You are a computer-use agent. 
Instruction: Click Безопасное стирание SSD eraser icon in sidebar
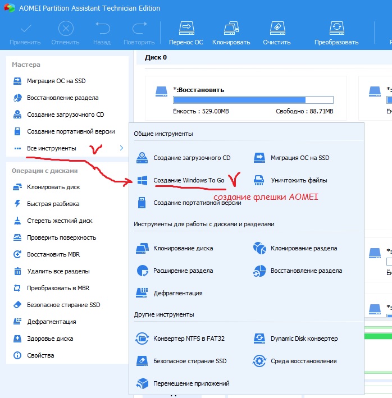click(17, 305)
